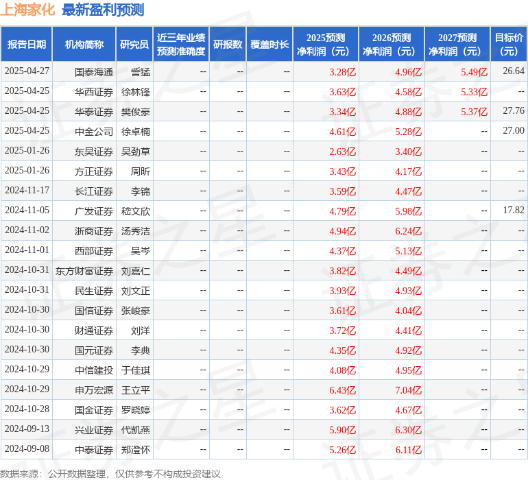Viewport: 528px width, 480px height.
Task: Click institution 国金证券
Action: (94, 410)
